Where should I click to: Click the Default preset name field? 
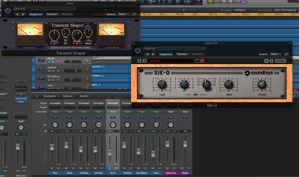[x=171, y=61]
